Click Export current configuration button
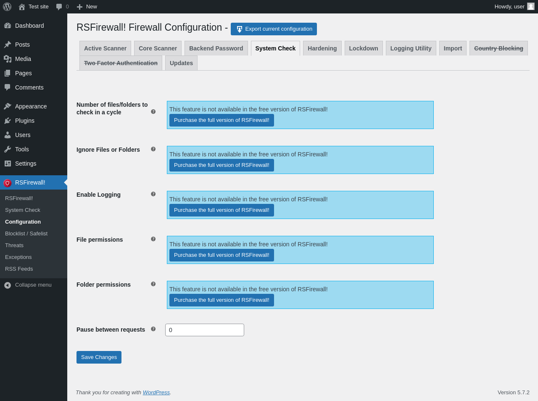The width and height of the screenshot is (538, 401). point(274,29)
